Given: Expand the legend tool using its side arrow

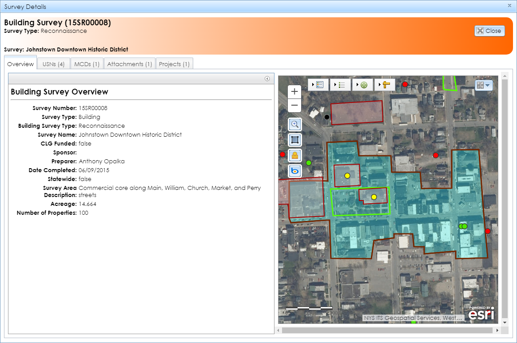Looking at the screenshot, I should pos(313,85).
